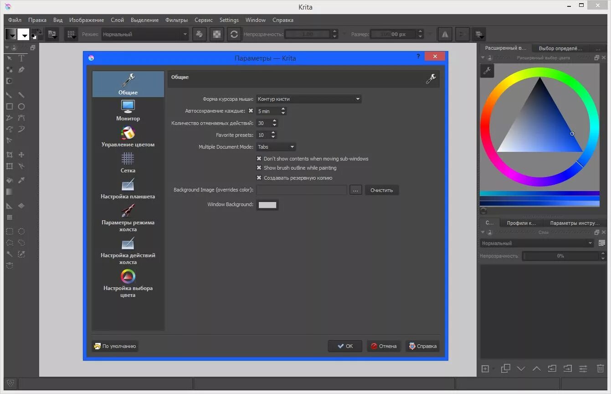Switch to Параметры инстру... tab
The height and width of the screenshot is (394, 611).
574,223
